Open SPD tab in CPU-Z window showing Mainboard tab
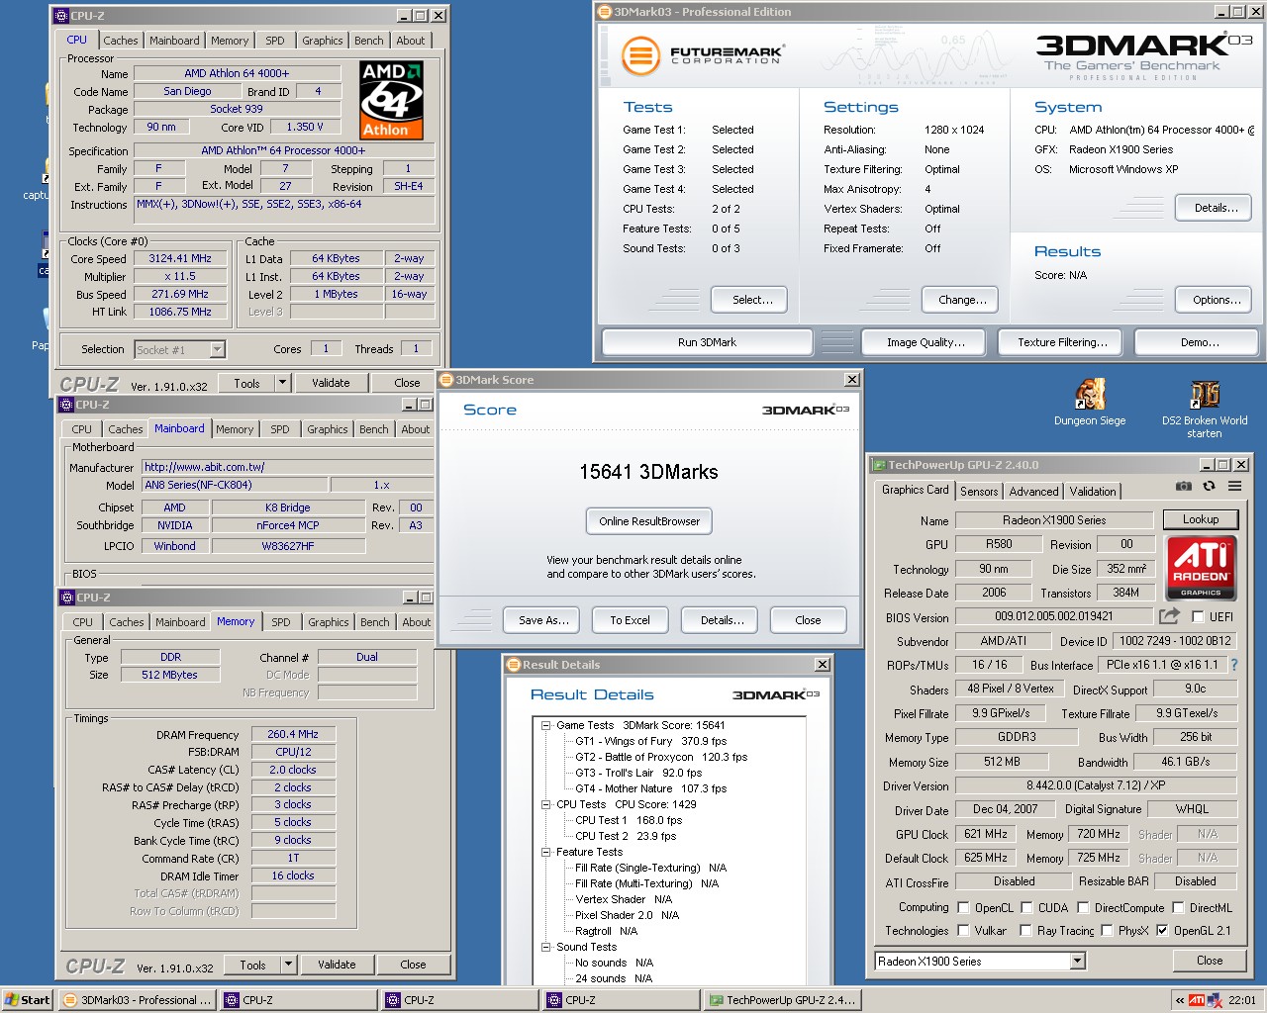The height and width of the screenshot is (1013, 1267). 280,429
